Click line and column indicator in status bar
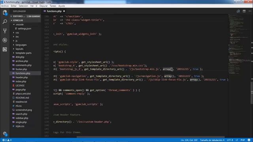253x142 pixels. [189, 140]
